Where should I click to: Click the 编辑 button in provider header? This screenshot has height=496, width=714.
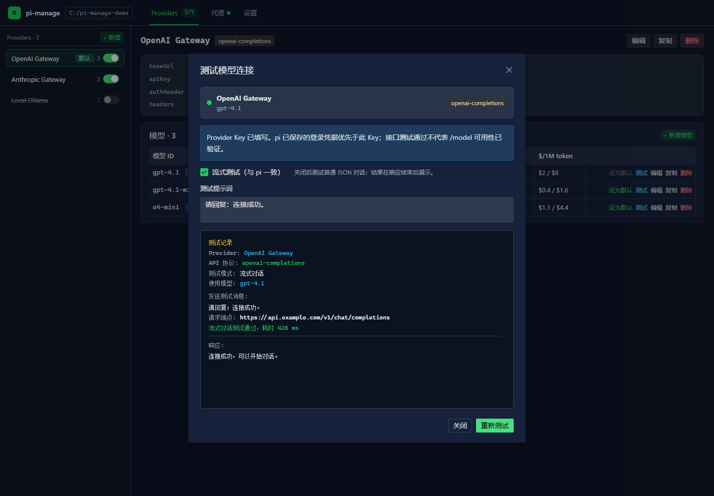click(639, 41)
